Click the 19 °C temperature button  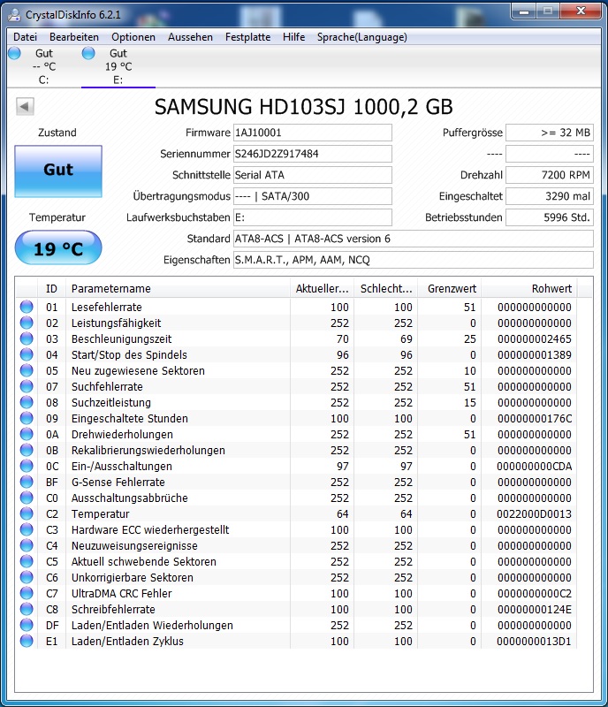[58, 247]
